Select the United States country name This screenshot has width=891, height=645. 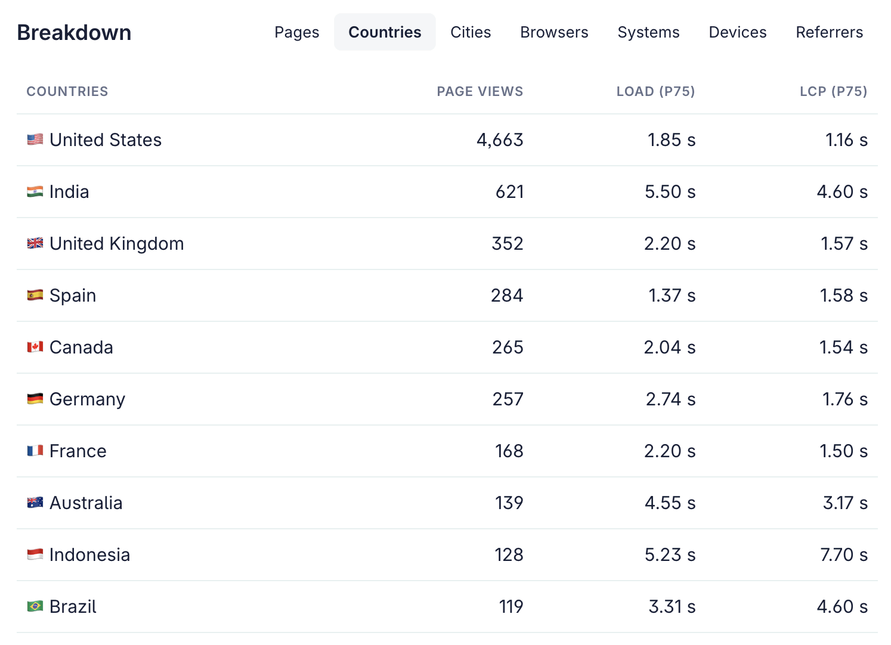tap(106, 139)
